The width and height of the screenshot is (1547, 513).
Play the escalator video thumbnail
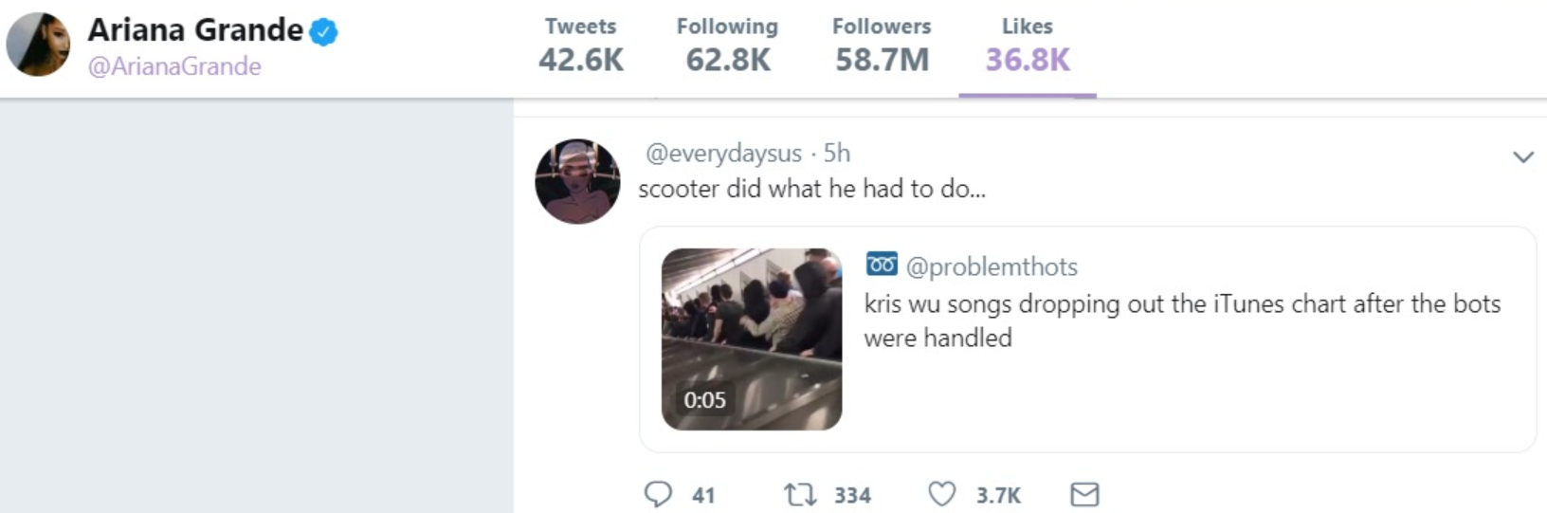[752, 339]
